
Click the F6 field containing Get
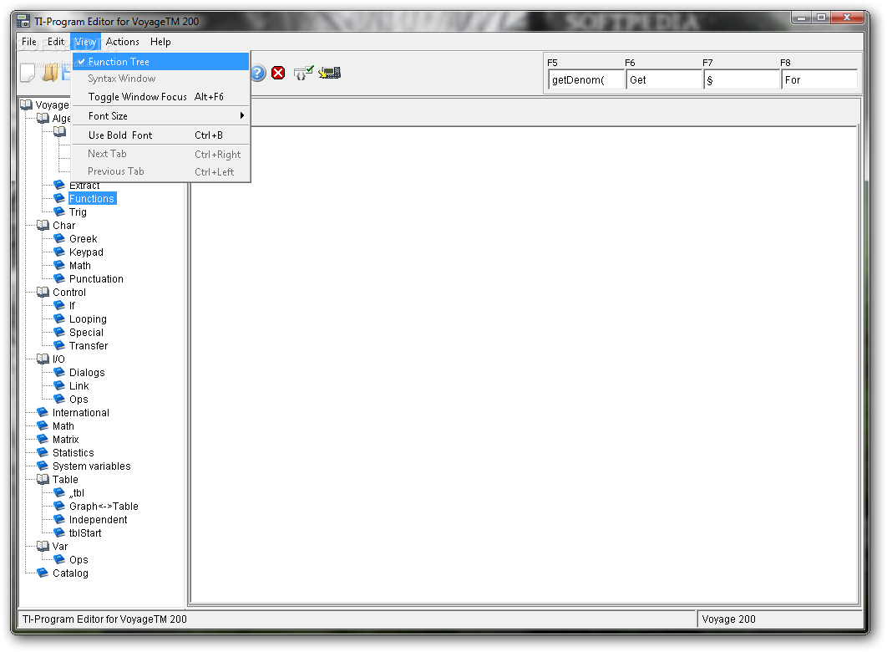pos(663,79)
